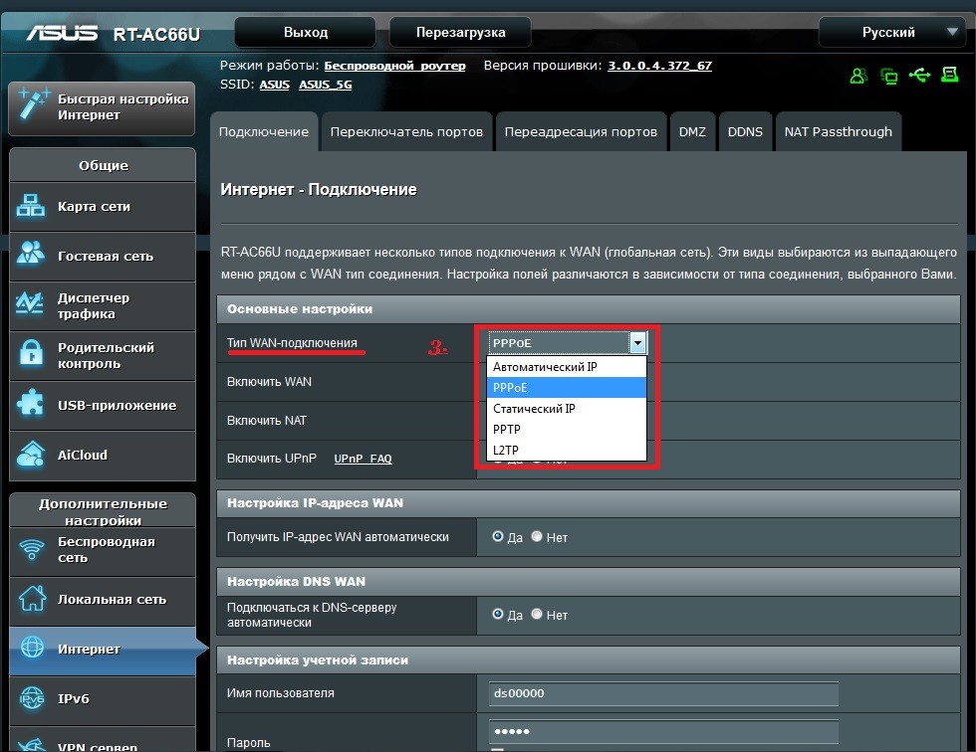The width and height of the screenshot is (976, 752).
Task: Select Нет for automatic DNS server connection
Action: [537, 614]
